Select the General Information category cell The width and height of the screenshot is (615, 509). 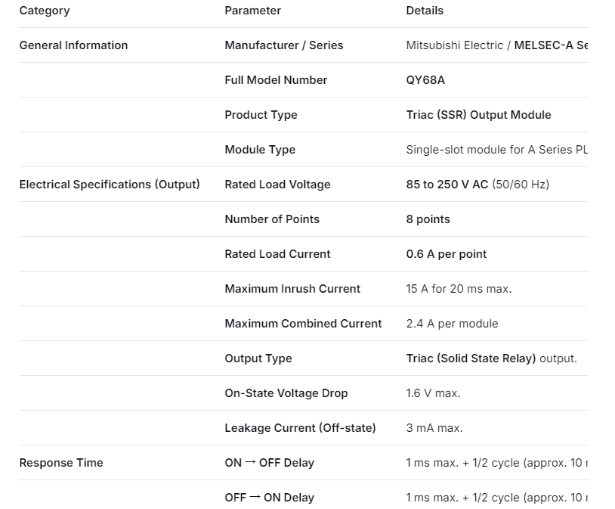pos(73,45)
